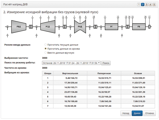Click the РСД rotor block in diagram
The image size is (159, 120).
(48, 27)
